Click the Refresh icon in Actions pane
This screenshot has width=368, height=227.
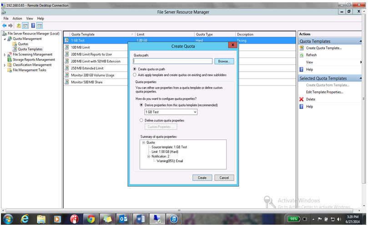[302, 55]
